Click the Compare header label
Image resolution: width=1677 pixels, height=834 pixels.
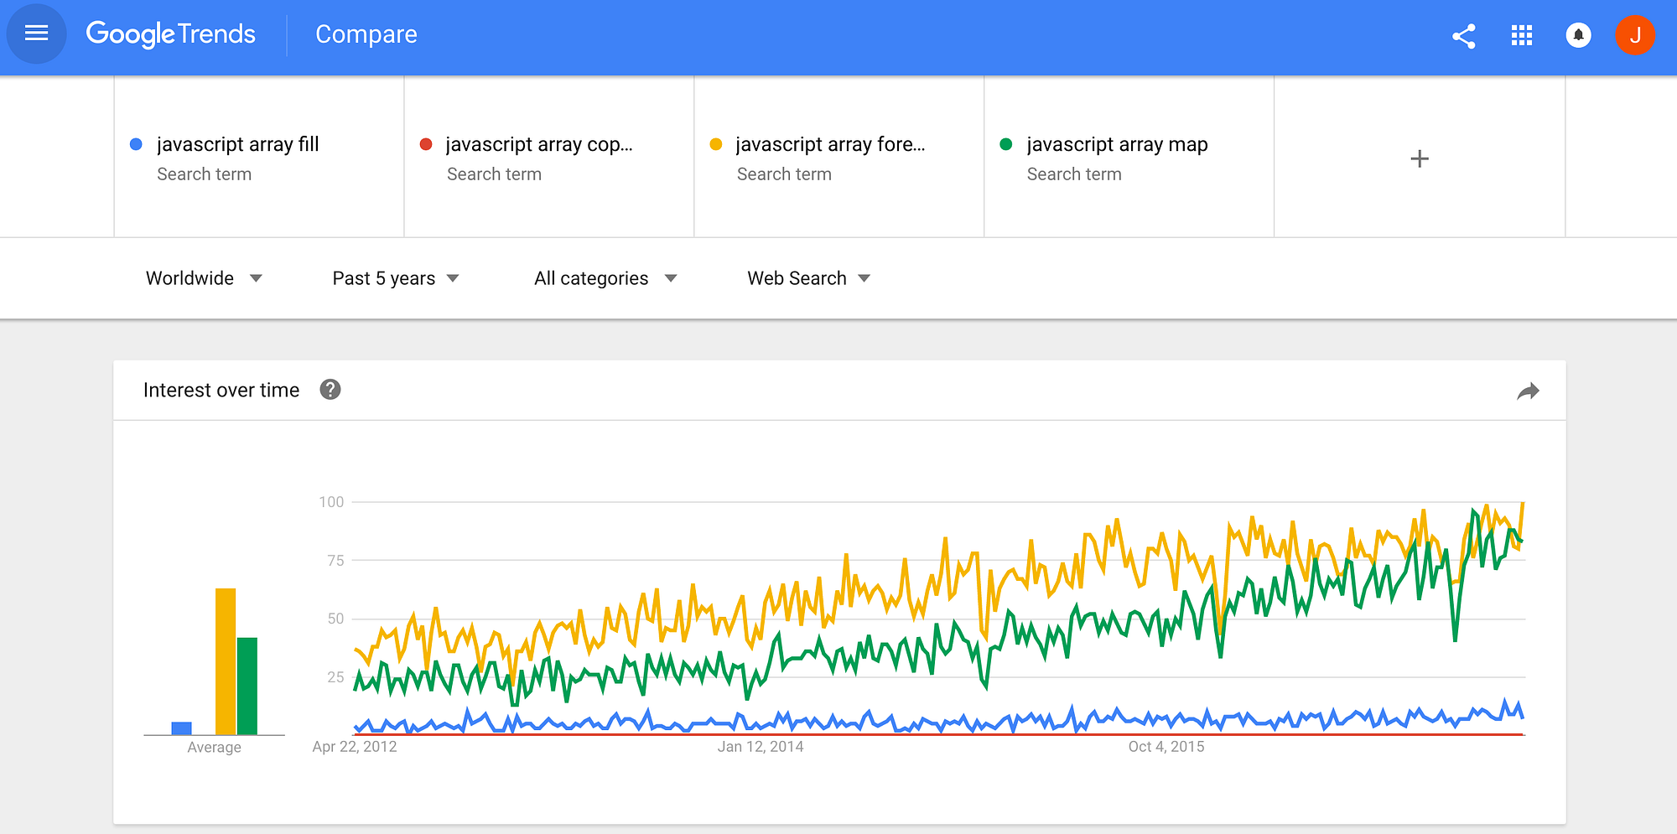pyautogui.click(x=366, y=34)
